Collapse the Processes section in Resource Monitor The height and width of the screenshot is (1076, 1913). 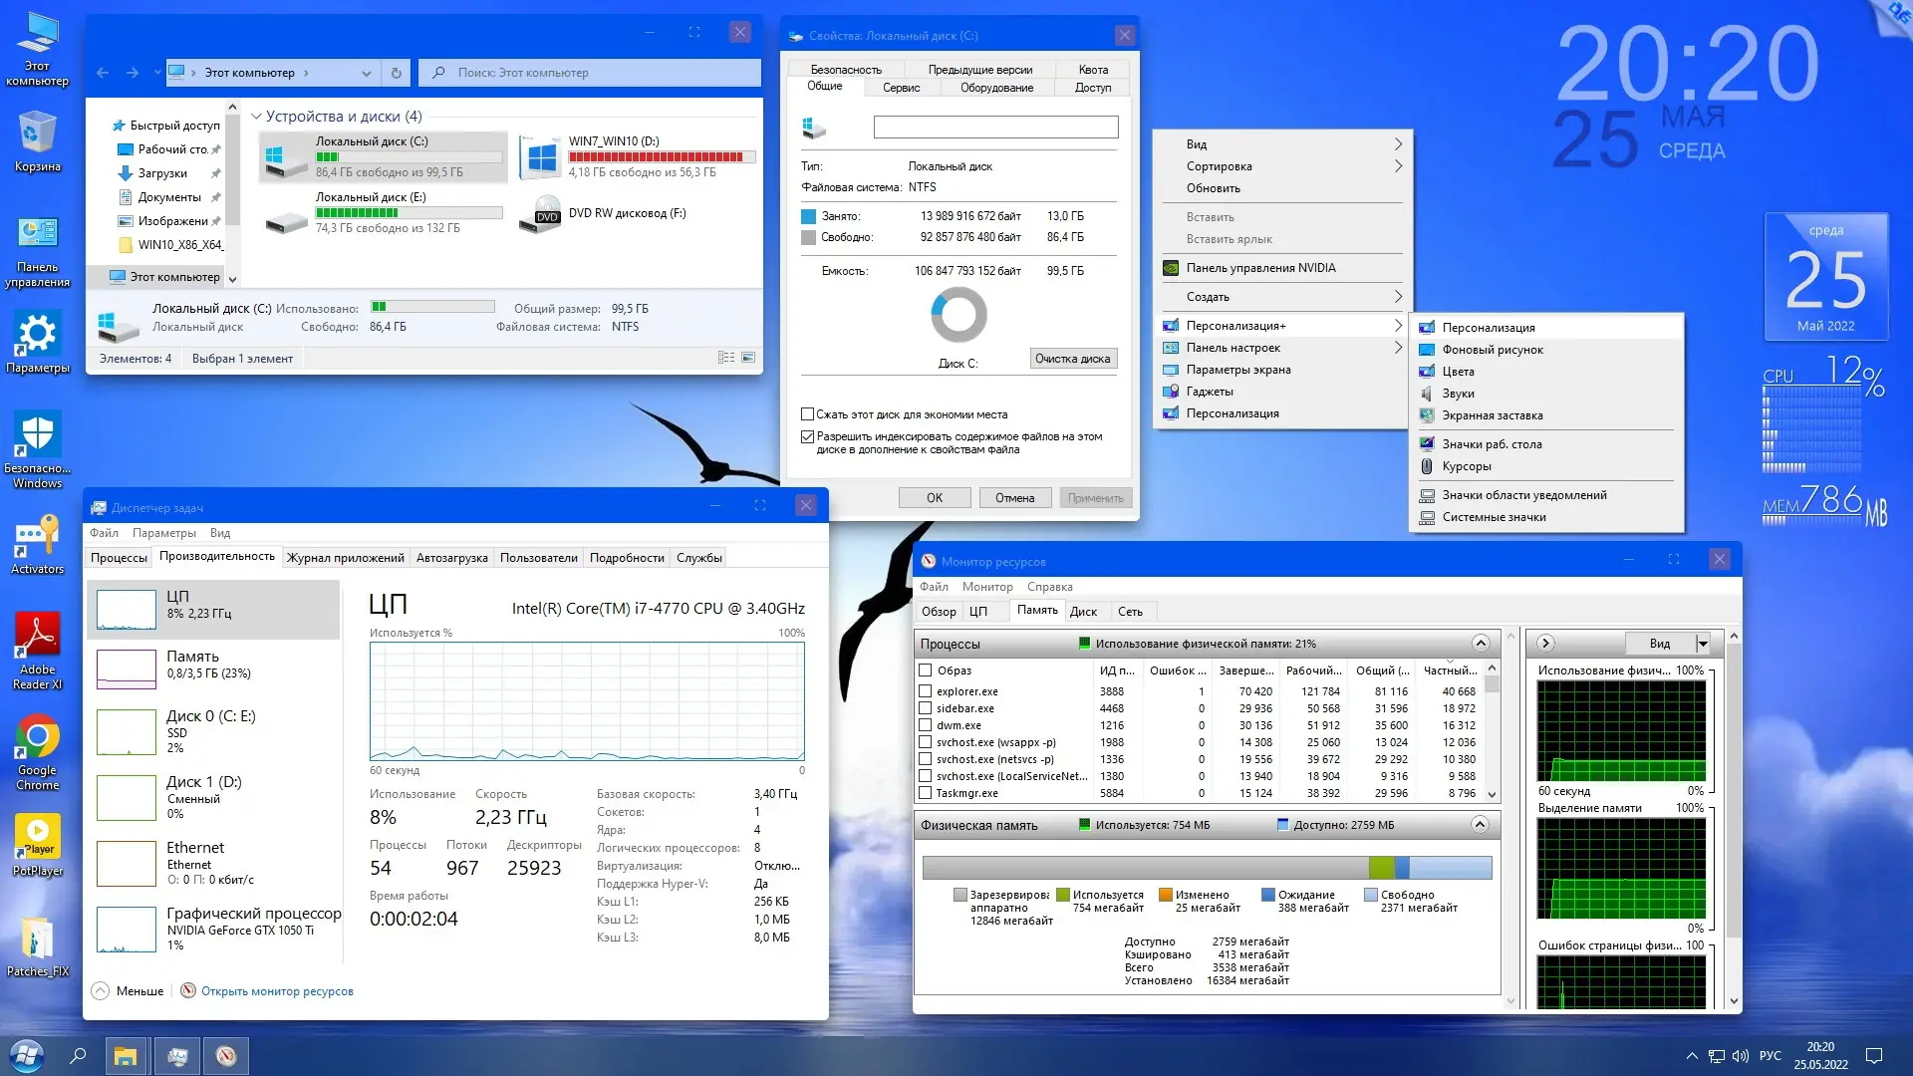coord(1480,644)
